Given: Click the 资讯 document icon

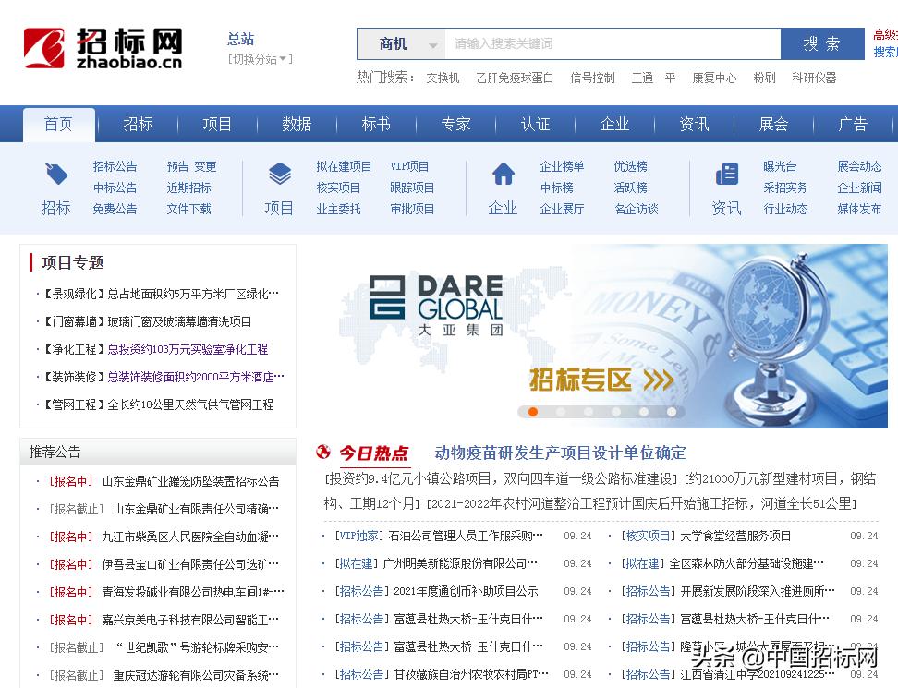Looking at the screenshot, I should pos(726,175).
